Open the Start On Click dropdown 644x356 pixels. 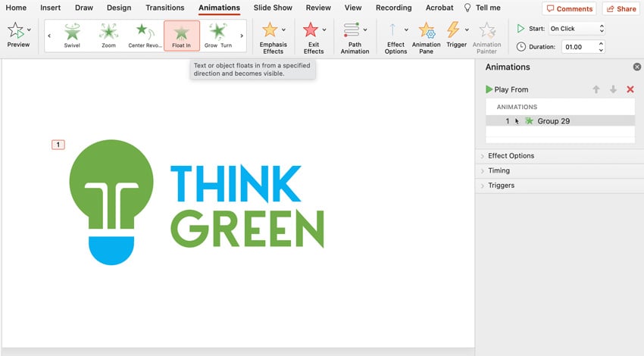(x=577, y=29)
